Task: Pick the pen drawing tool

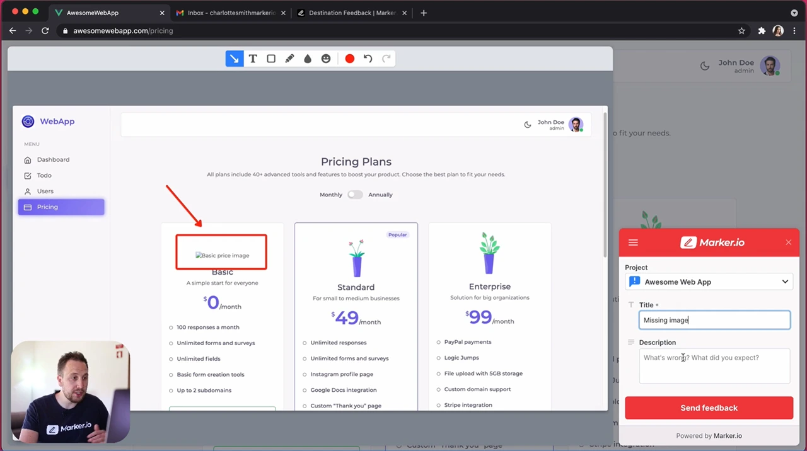Action: click(289, 59)
